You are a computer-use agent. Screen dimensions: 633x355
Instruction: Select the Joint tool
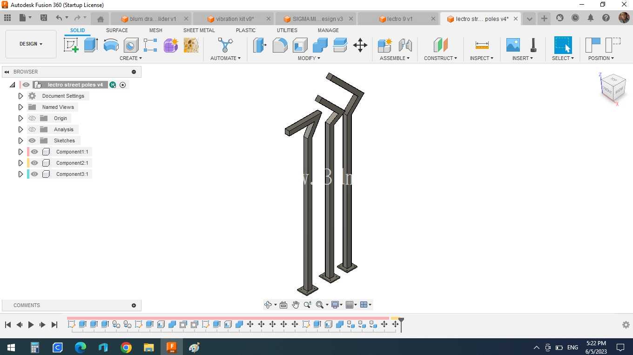click(405, 45)
